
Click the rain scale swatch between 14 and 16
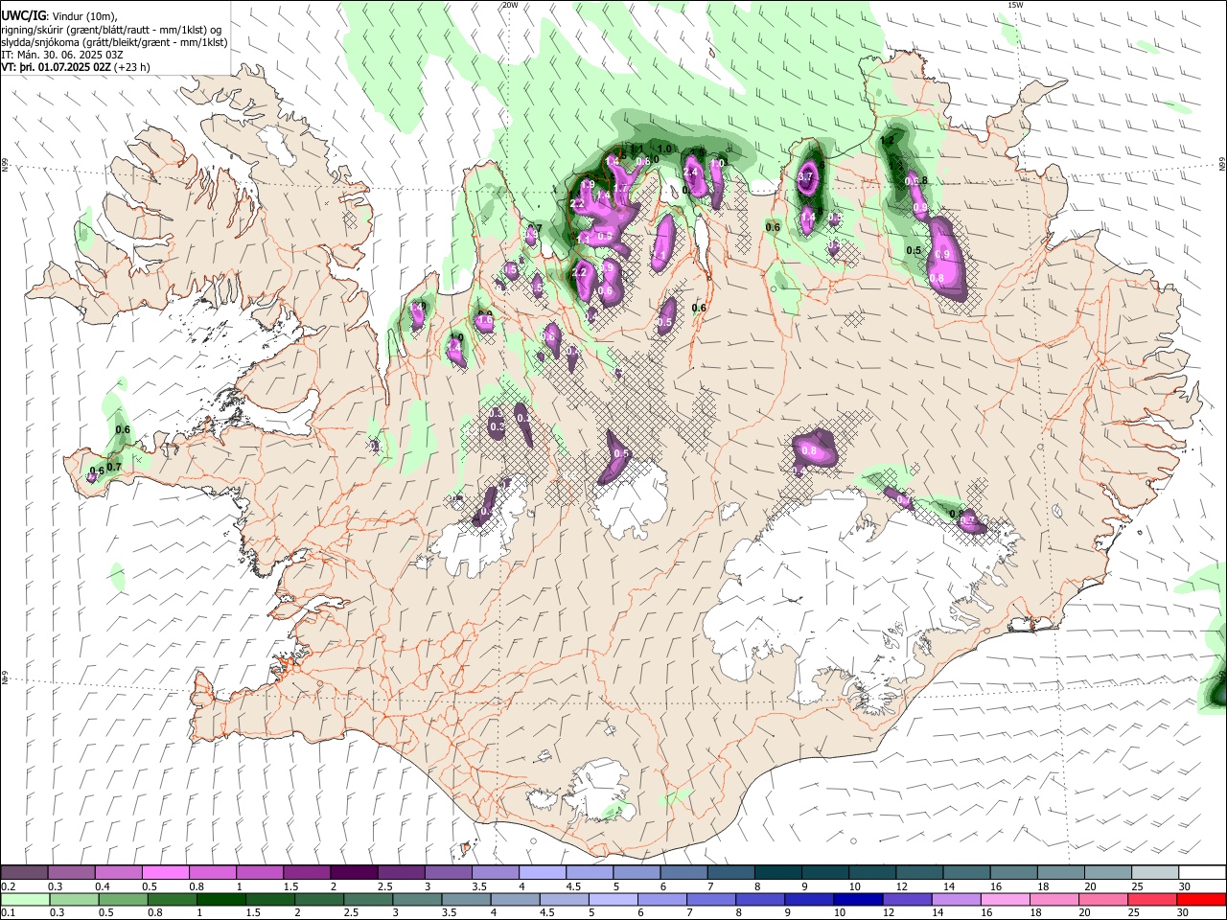(956, 899)
